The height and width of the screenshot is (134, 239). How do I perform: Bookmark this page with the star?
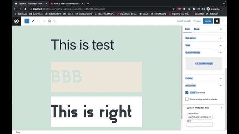coord(173,9)
